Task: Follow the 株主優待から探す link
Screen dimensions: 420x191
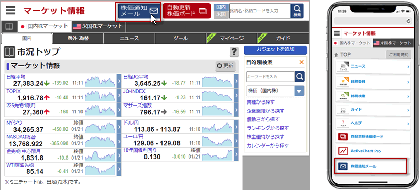Action: point(265,137)
